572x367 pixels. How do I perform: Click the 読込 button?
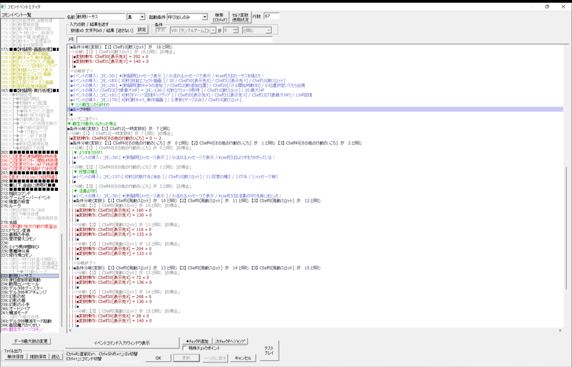click(x=56, y=357)
